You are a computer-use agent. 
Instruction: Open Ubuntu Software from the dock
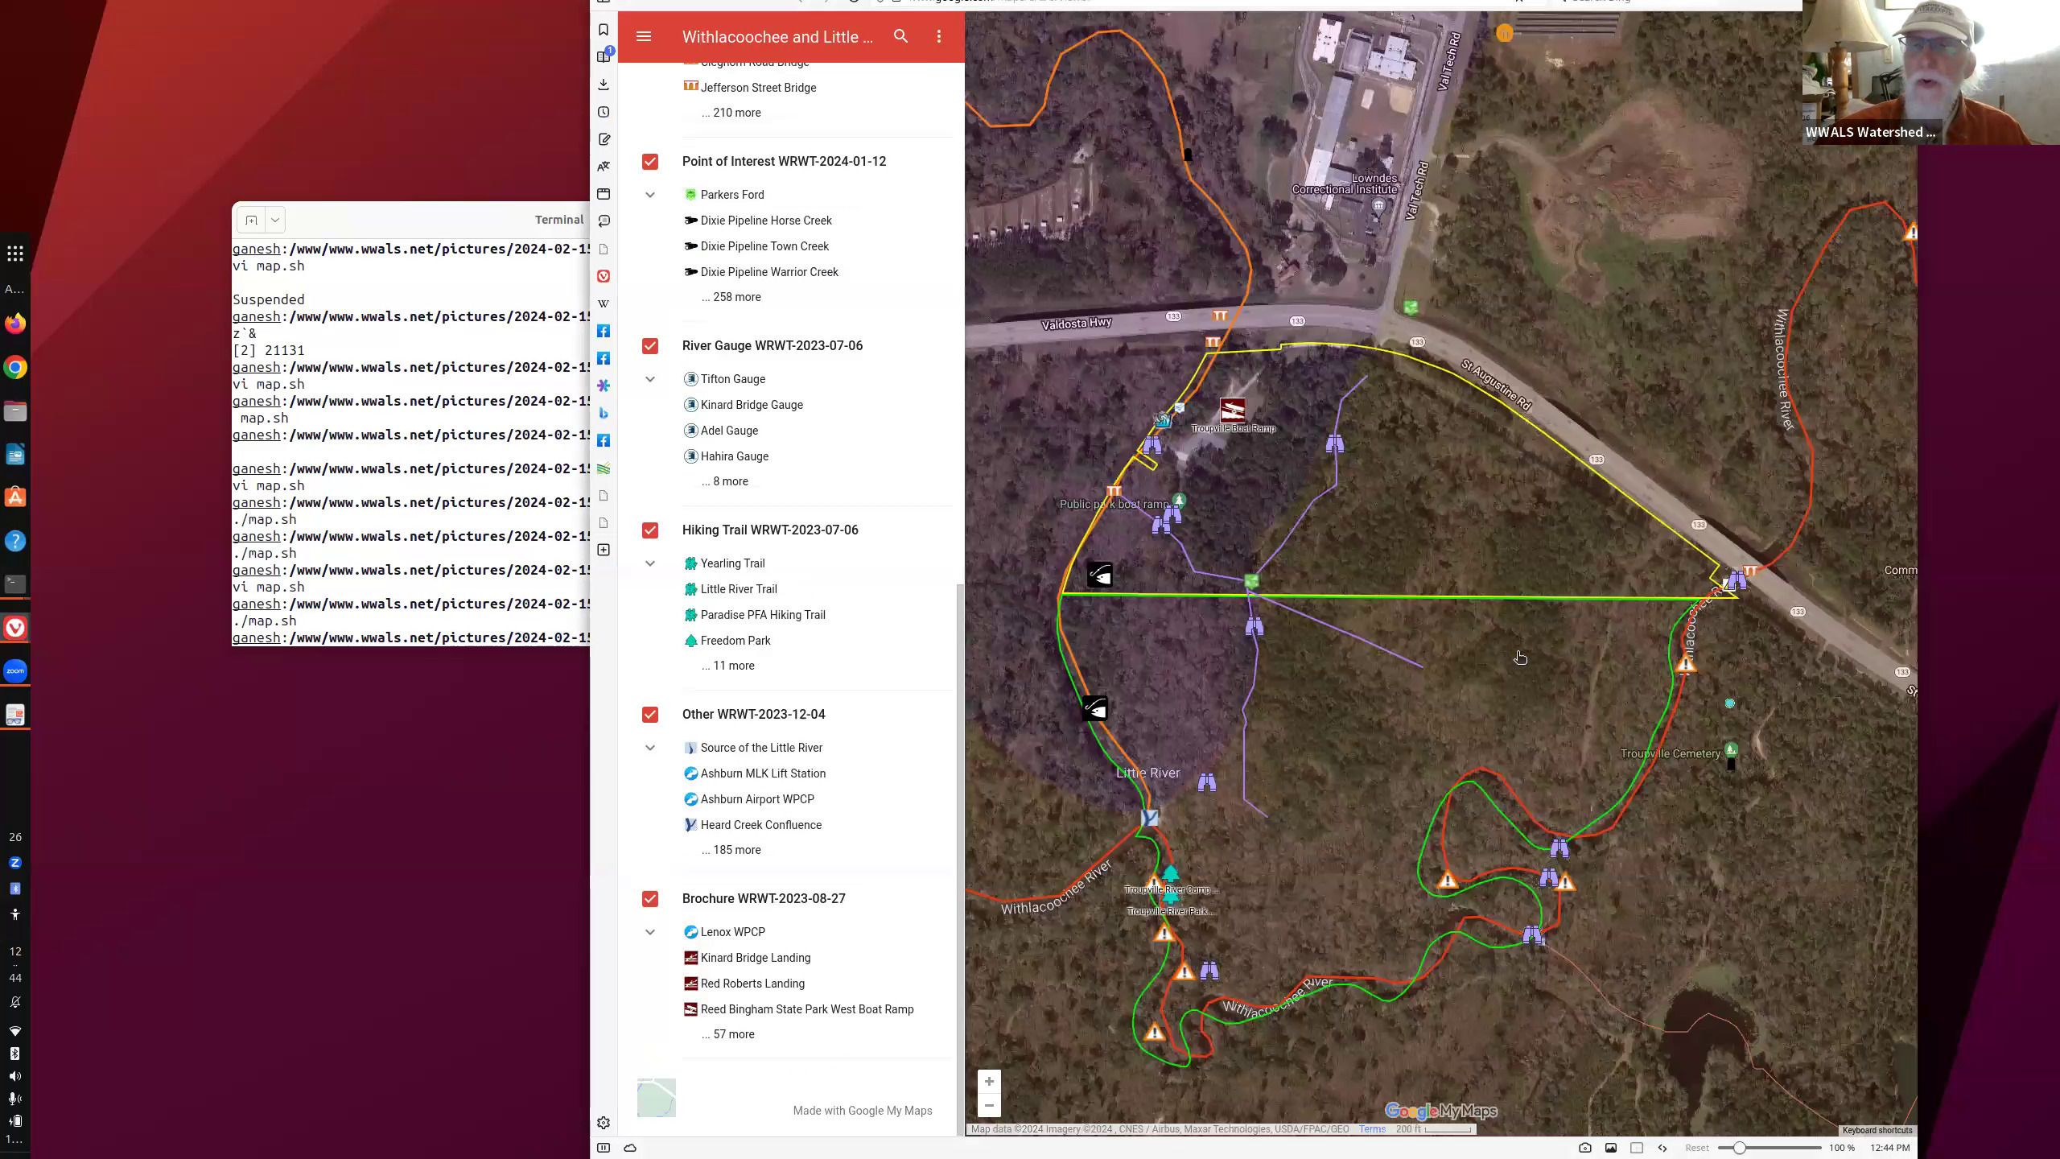coord(15,497)
